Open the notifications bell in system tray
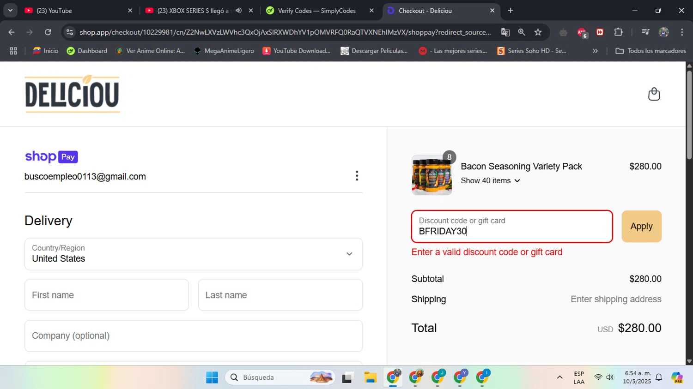The height and width of the screenshot is (389, 693). click(x=659, y=377)
